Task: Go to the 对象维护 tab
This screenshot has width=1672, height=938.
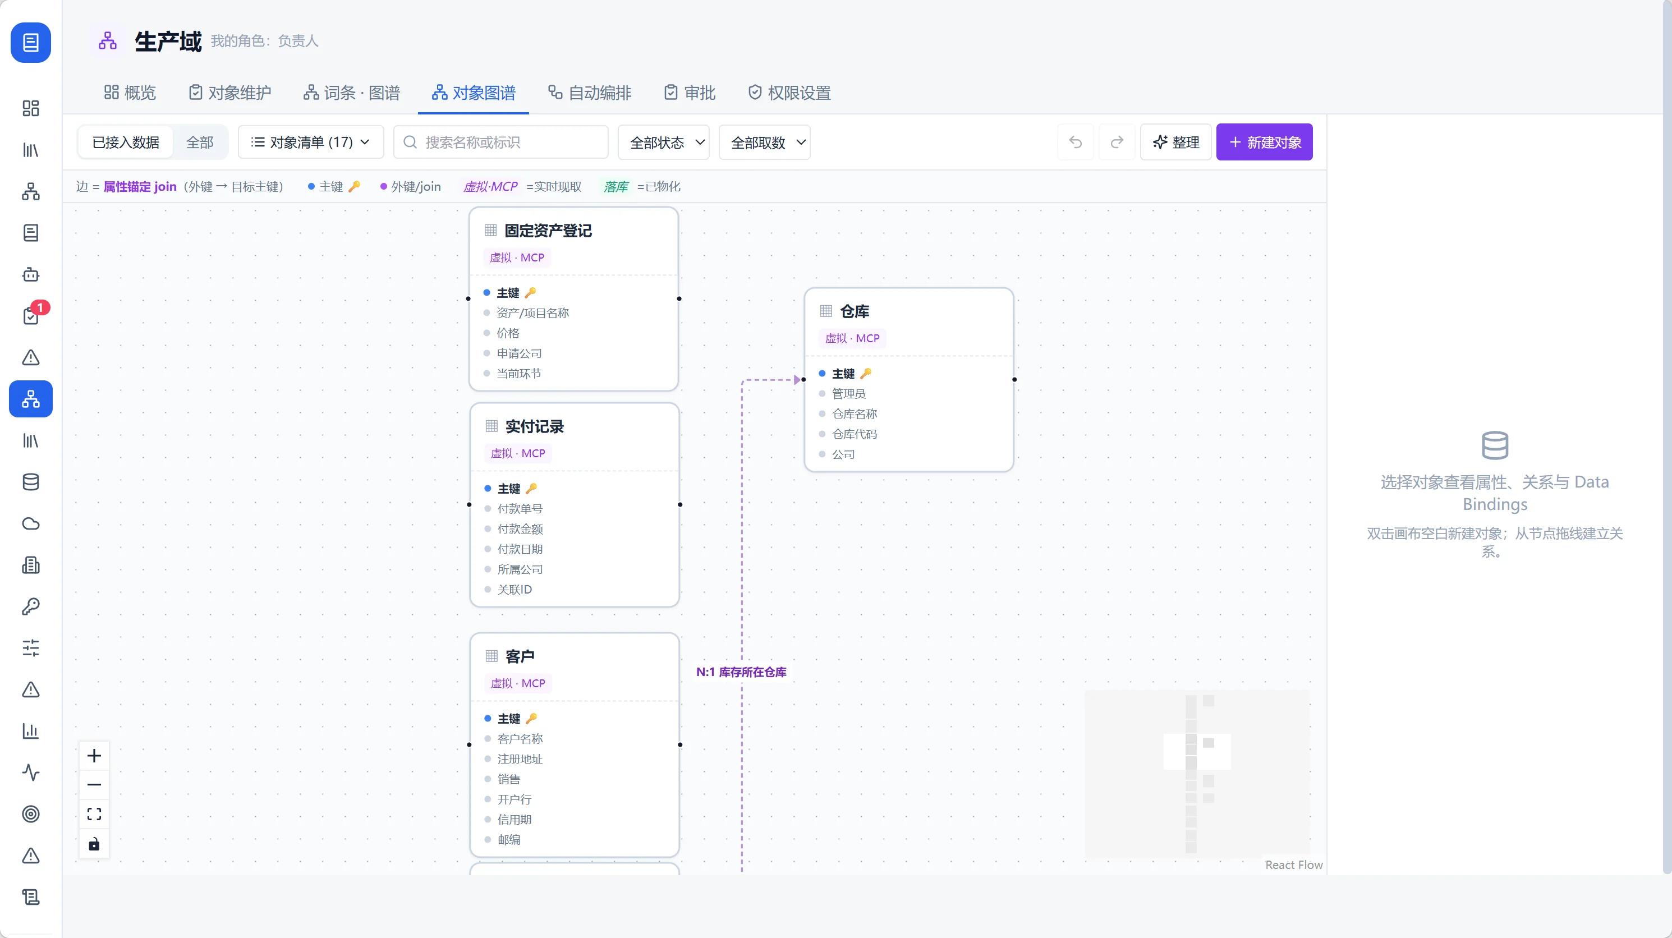Action: (230, 93)
